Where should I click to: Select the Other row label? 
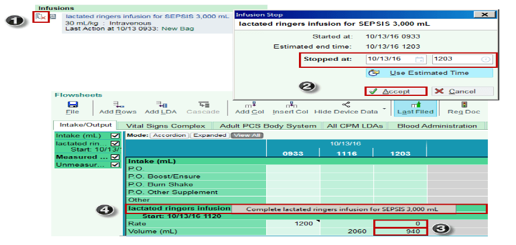196,199
